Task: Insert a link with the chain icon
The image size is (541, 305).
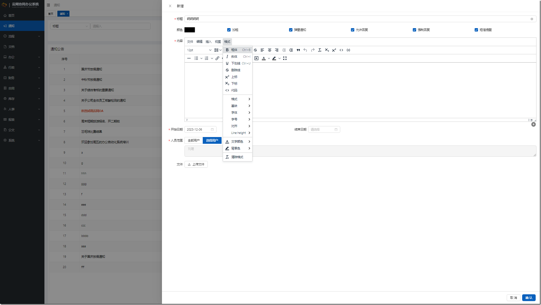Action: click(x=217, y=58)
